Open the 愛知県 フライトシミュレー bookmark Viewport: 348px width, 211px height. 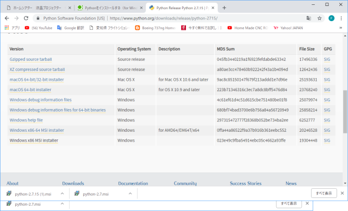110,28
